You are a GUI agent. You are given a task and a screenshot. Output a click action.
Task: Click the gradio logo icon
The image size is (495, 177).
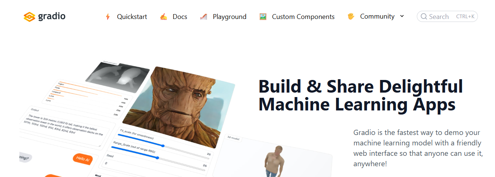tap(29, 17)
